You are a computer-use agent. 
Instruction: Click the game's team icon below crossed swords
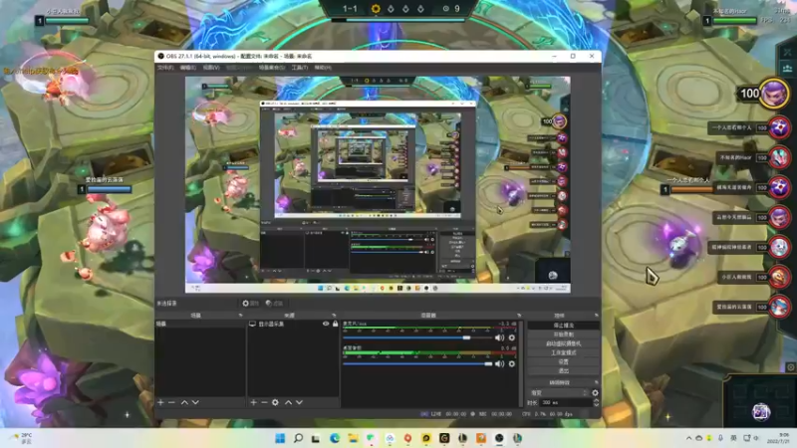click(x=787, y=69)
